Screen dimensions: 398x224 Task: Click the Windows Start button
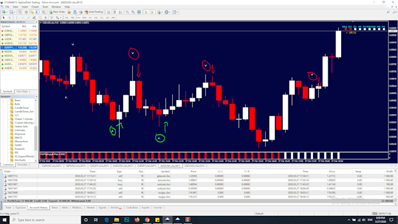(5, 220)
